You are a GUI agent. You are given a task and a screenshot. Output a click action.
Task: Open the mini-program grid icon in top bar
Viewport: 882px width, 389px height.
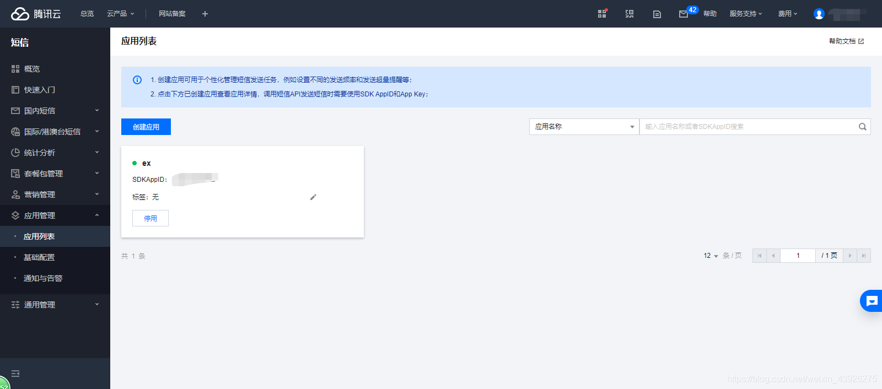(602, 14)
